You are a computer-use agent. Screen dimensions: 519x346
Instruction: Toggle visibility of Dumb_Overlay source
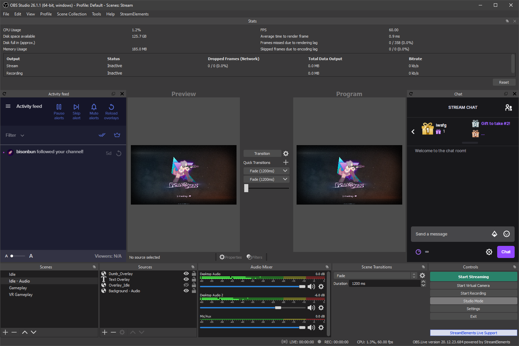(x=186, y=273)
